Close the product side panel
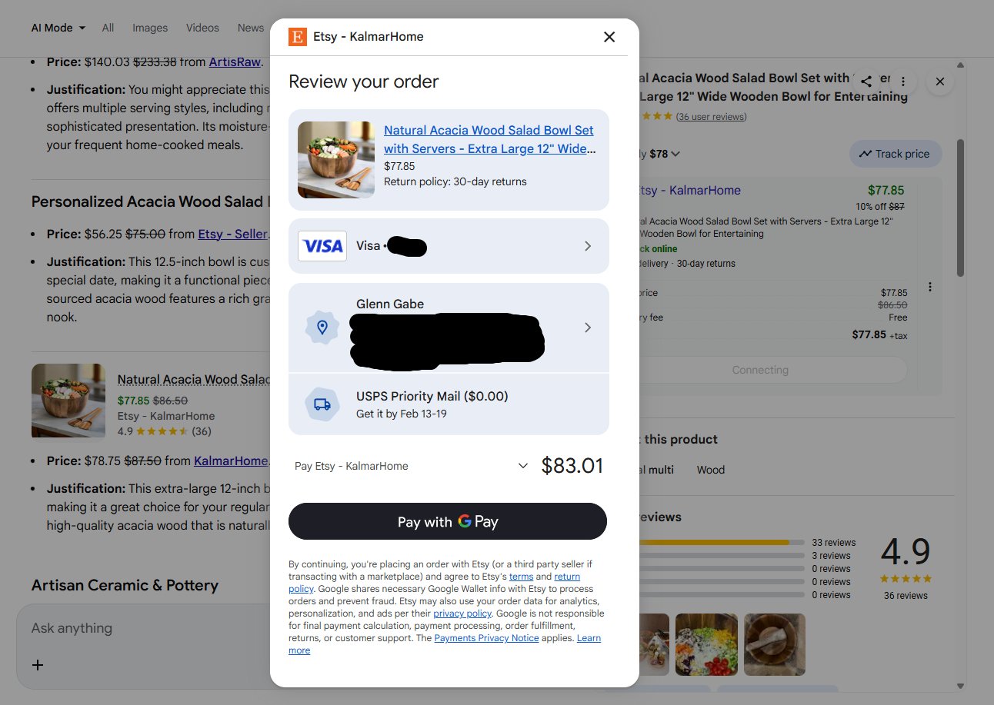Image resolution: width=994 pixels, height=705 pixels. pos(940,81)
